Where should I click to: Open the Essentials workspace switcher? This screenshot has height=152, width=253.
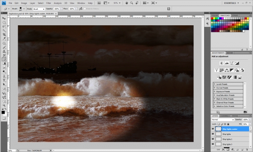tap(231, 3)
